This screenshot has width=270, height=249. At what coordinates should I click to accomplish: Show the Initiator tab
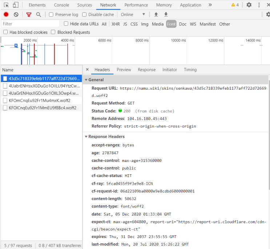(170, 70)
